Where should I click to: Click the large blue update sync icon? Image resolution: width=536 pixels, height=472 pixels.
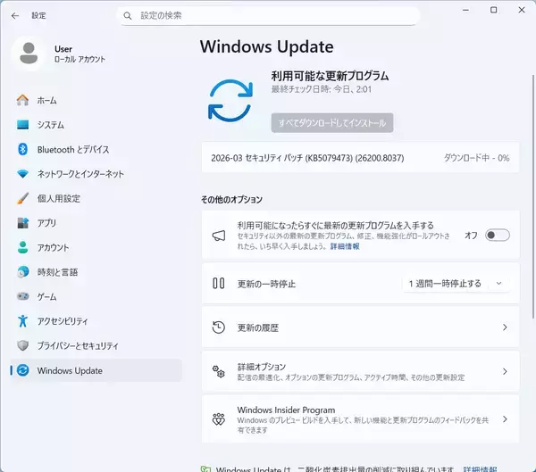(x=230, y=101)
